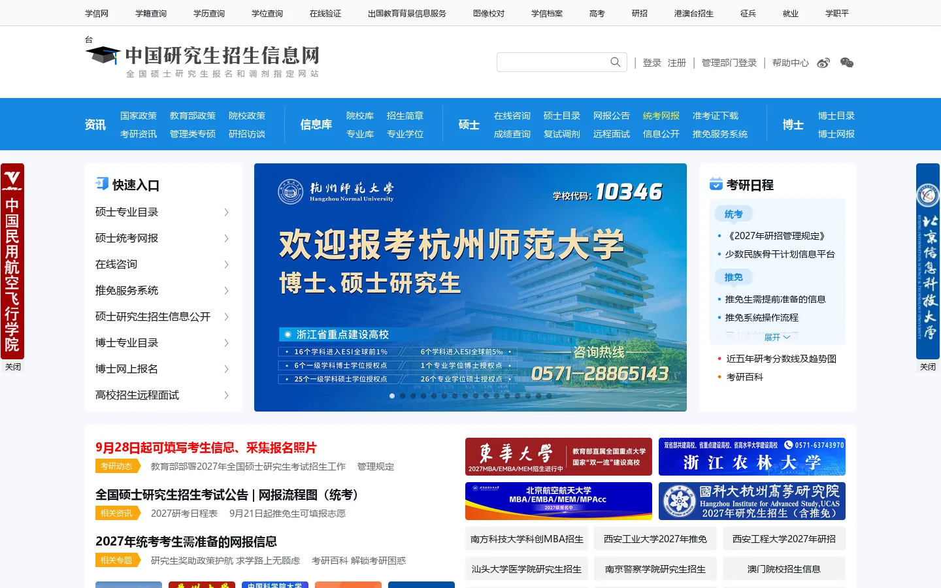Expand 硕士专业目录 arrow
The image size is (941, 588).
tap(226, 212)
